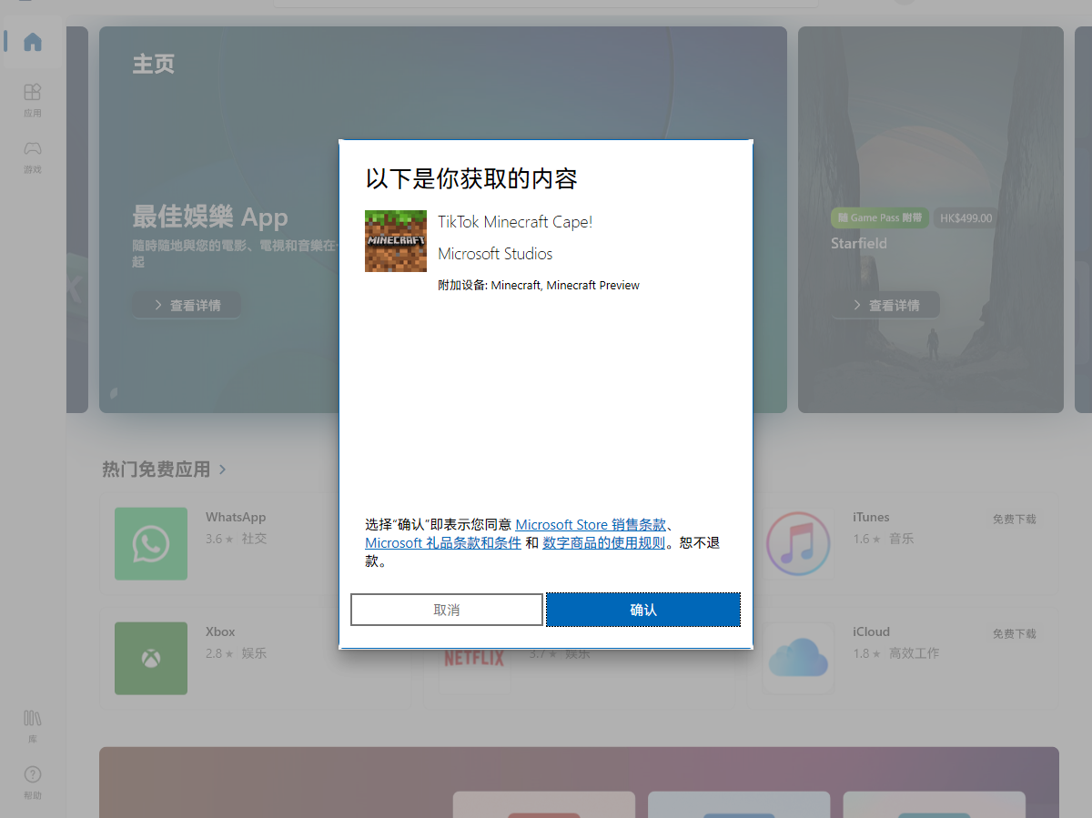The width and height of the screenshot is (1092, 818).
Task: Expand 热门免费应用 section via chevron
Action: click(223, 470)
